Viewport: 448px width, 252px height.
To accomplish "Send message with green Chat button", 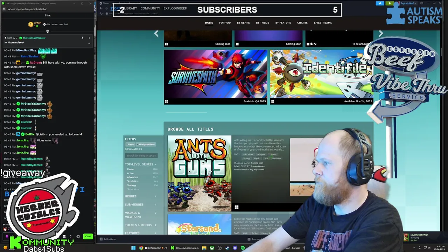I will coord(88,236).
